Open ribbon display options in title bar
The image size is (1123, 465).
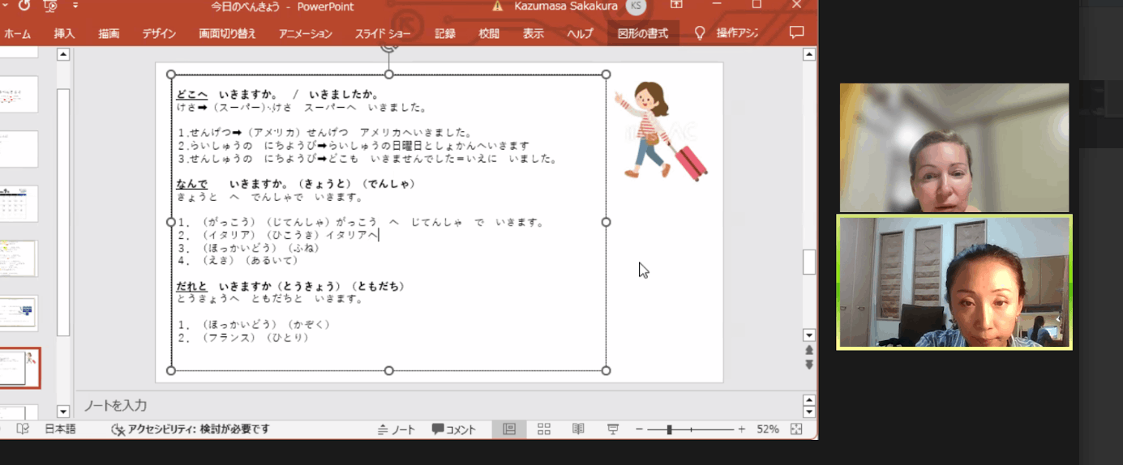pyautogui.click(x=676, y=6)
